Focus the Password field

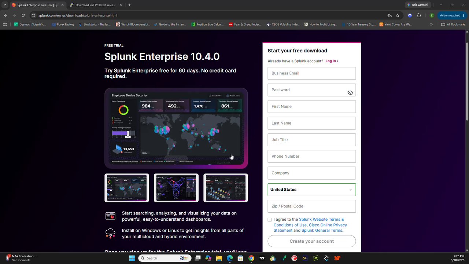pyautogui.click(x=311, y=90)
